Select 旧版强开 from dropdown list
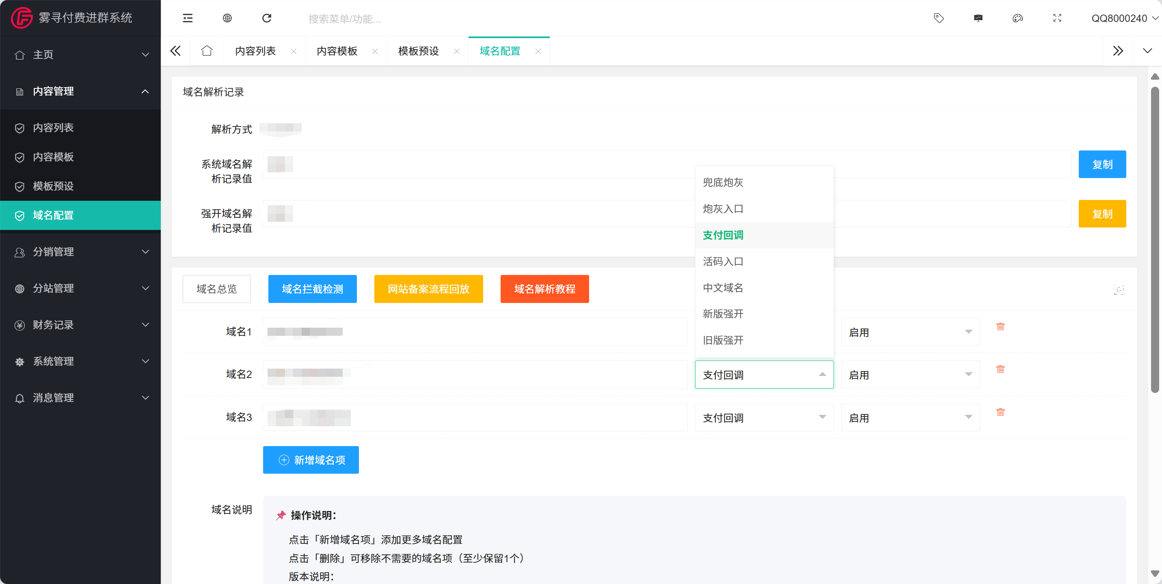The width and height of the screenshot is (1162, 584). pos(764,341)
